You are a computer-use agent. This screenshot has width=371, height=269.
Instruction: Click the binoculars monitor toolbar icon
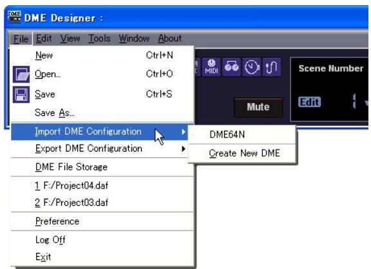coord(231,67)
